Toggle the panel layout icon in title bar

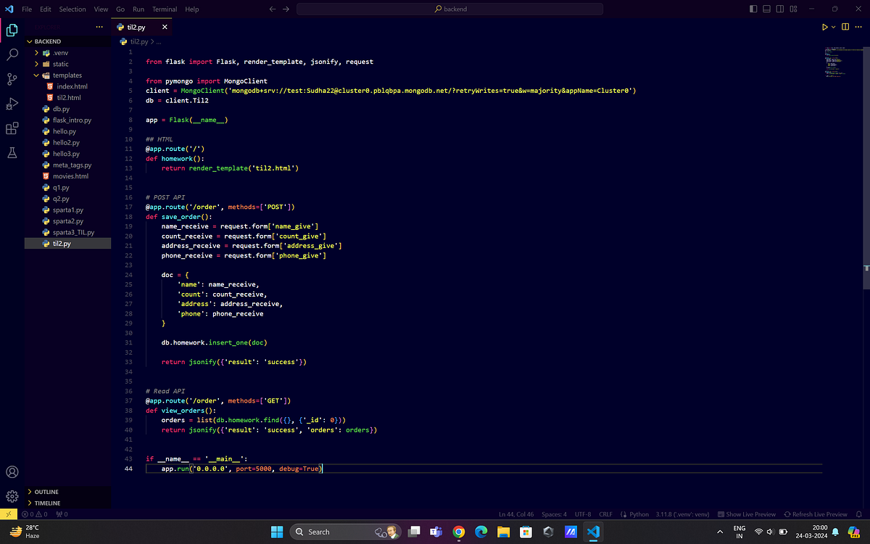coord(767,9)
